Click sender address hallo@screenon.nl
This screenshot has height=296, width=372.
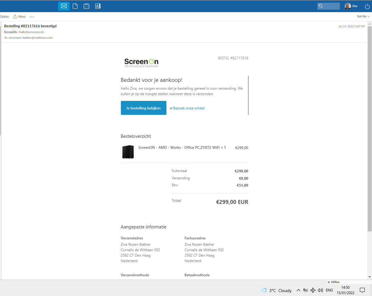tap(31, 32)
